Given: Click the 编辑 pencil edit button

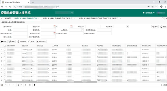Looking at the screenshot, I should click(12, 42).
